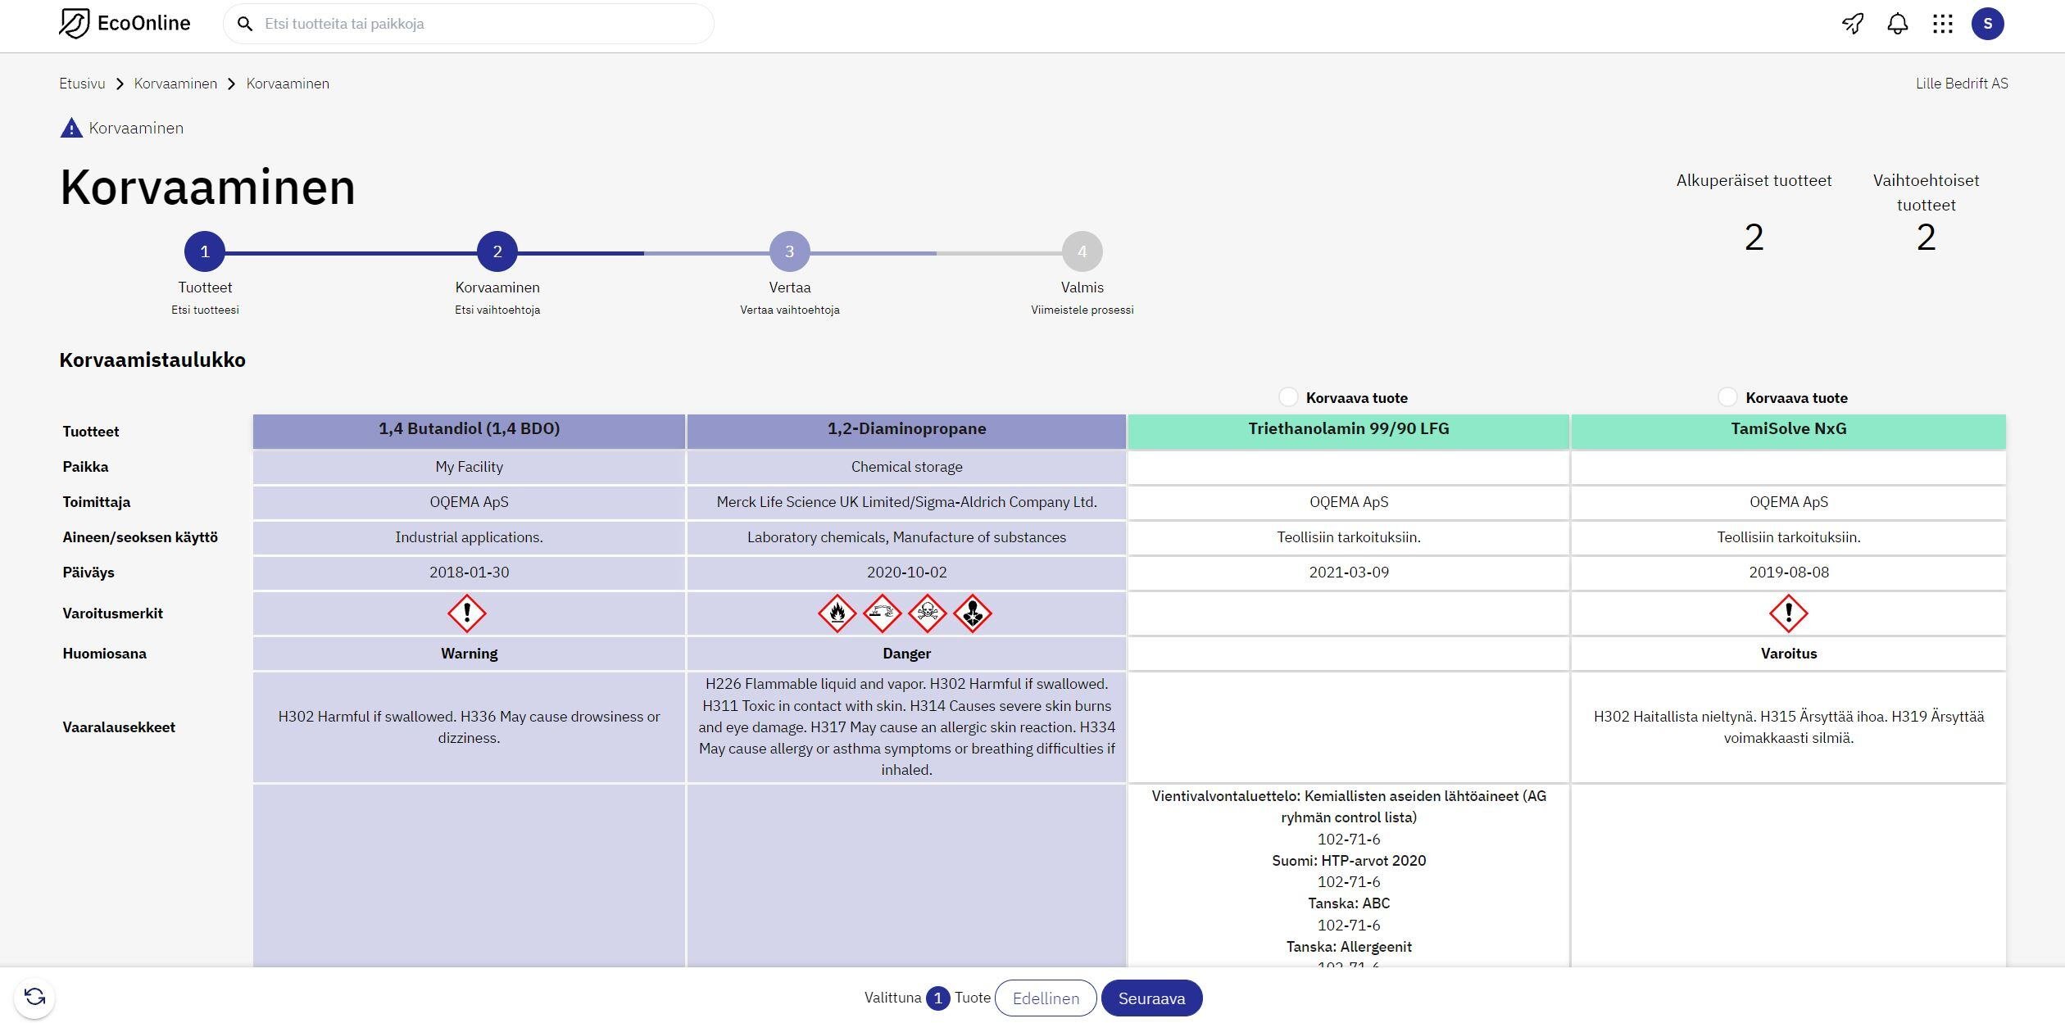Click the Korvaaminen warning triangle icon

pyautogui.click(x=71, y=129)
